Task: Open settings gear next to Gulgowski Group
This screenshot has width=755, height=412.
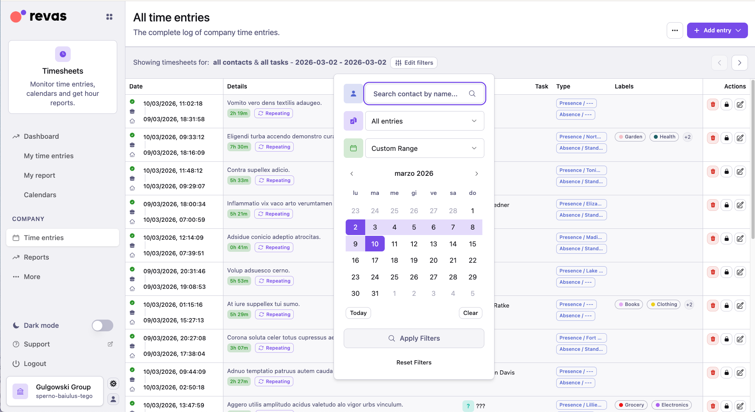Action: pos(113,384)
